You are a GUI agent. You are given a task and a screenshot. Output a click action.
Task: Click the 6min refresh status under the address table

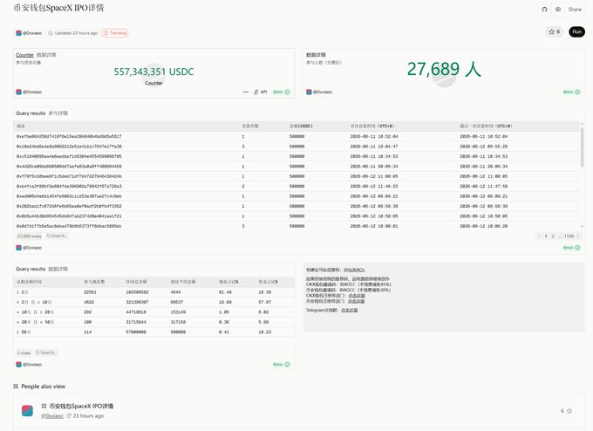click(x=571, y=248)
